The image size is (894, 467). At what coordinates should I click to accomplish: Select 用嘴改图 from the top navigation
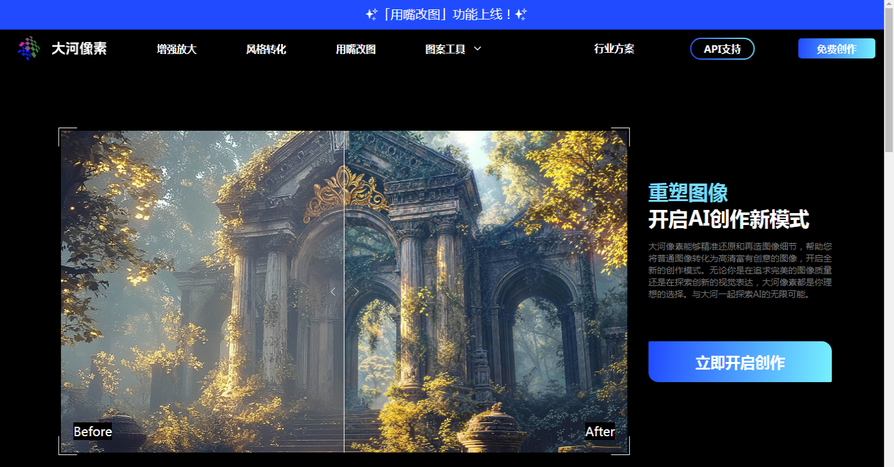[x=355, y=48]
